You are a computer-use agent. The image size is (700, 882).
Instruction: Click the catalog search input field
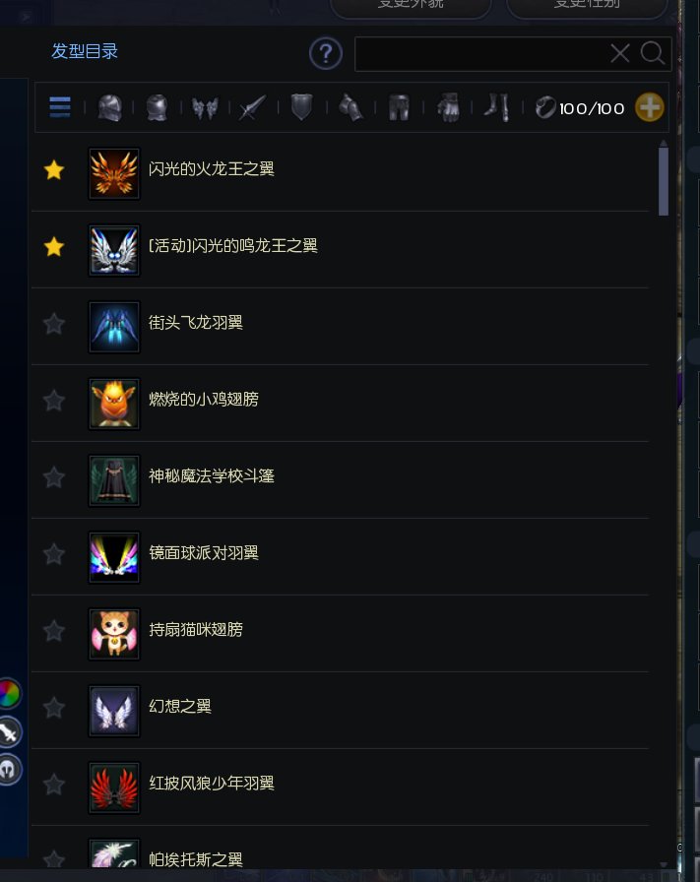coord(481,54)
